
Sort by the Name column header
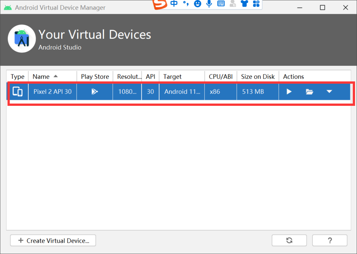click(x=53, y=76)
